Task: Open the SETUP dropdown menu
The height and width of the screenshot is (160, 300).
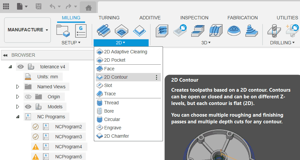Action: pos(71,43)
